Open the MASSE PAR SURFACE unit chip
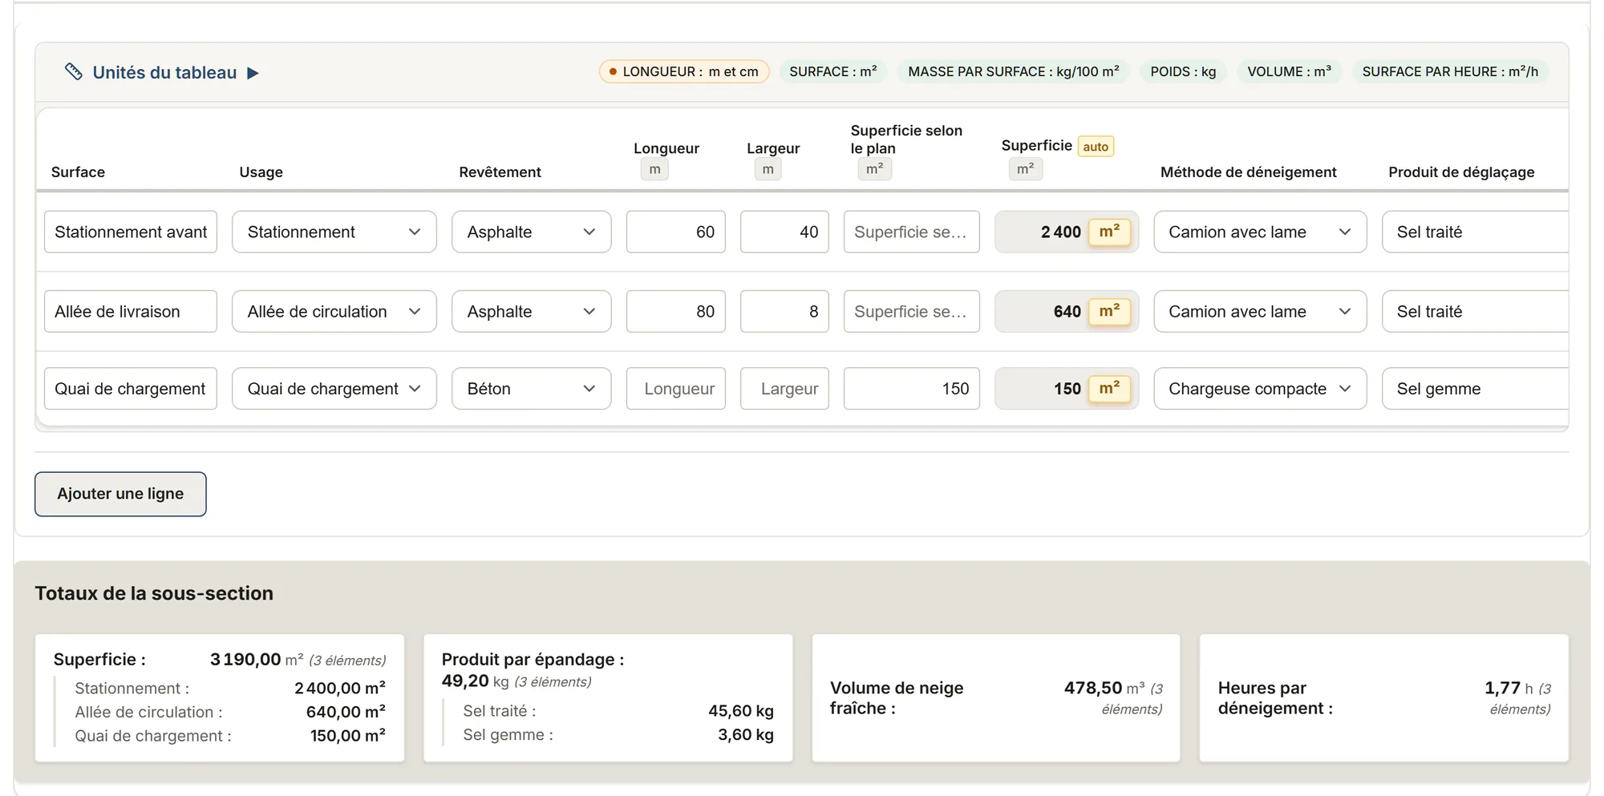Image resolution: width=1604 pixels, height=796 pixels. point(1014,71)
